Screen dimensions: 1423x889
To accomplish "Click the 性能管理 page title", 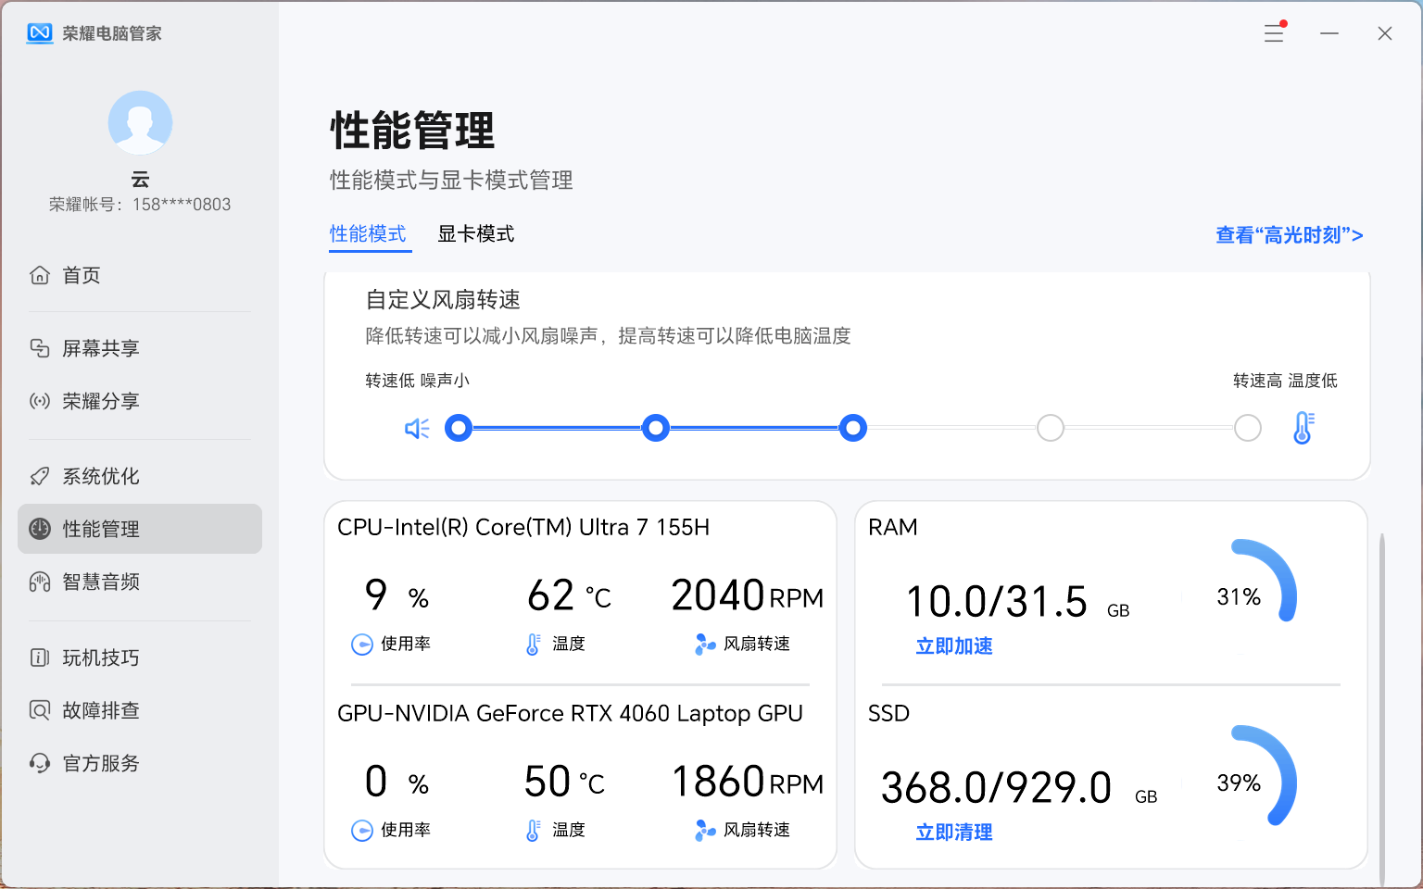I will coord(412,131).
